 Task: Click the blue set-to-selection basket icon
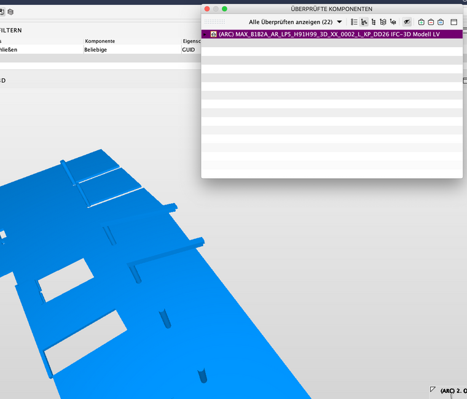[441, 22]
